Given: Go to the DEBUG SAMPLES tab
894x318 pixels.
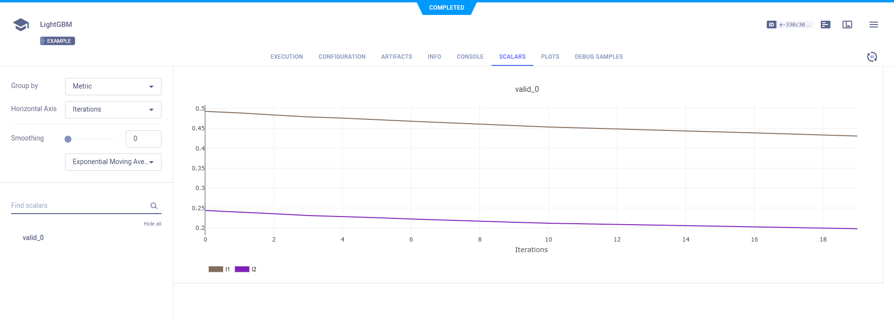Looking at the screenshot, I should point(599,57).
